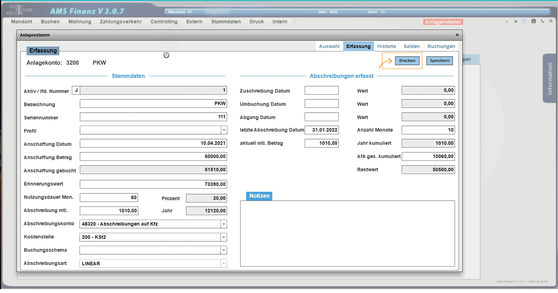This screenshot has width=558, height=293.
Task: Expand the Kostenstelle dropdown
Action: click(224, 237)
